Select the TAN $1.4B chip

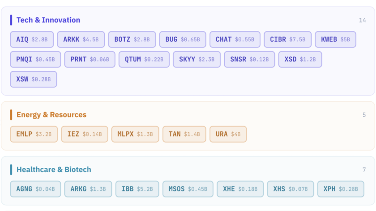tap(184, 134)
